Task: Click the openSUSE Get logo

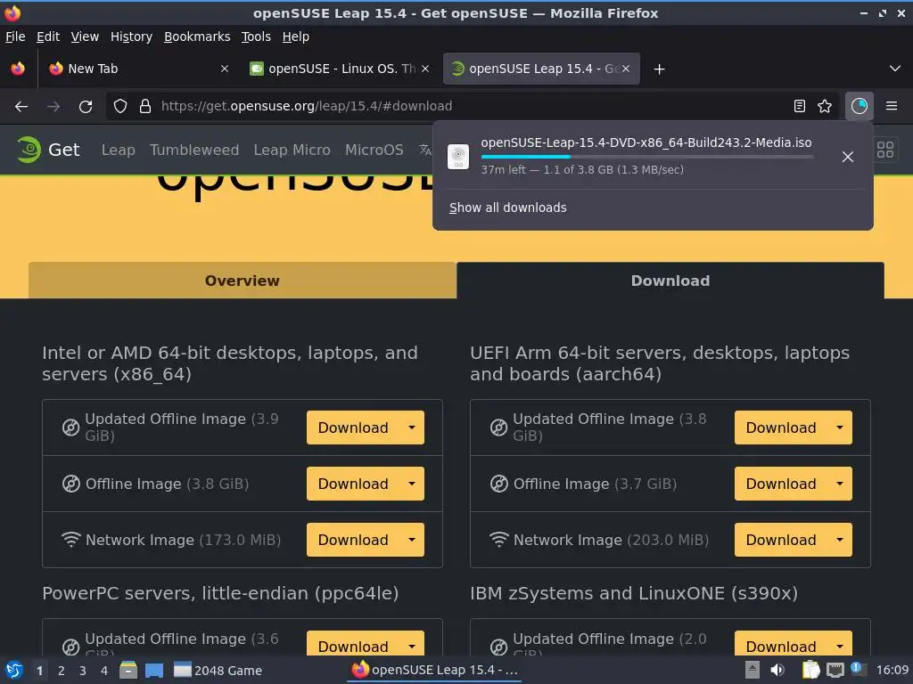Action: tap(48, 150)
